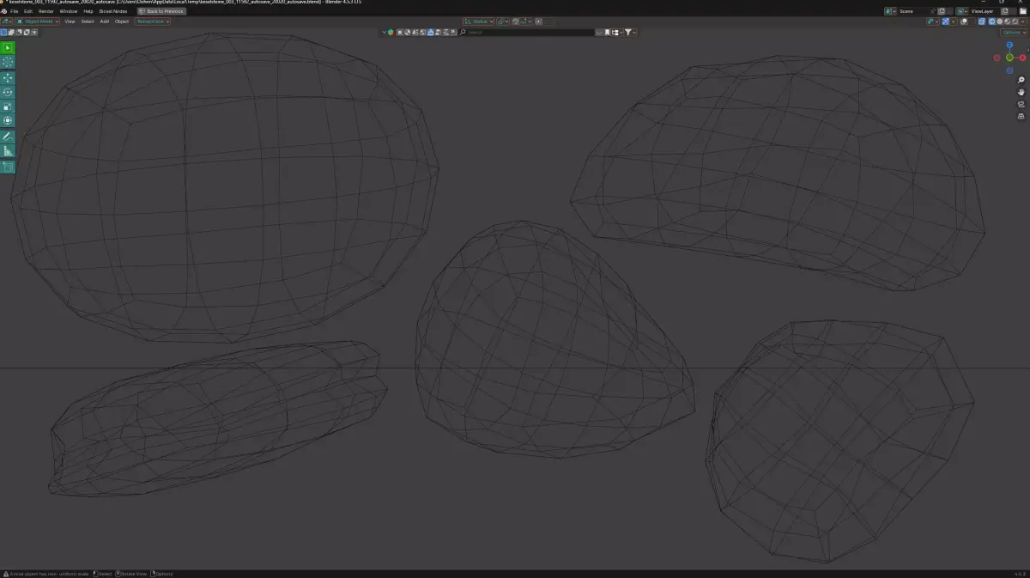This screenshot has width=1030, height=578.
Task: Choose the Measure ruler tool
Action: [8, 150]
